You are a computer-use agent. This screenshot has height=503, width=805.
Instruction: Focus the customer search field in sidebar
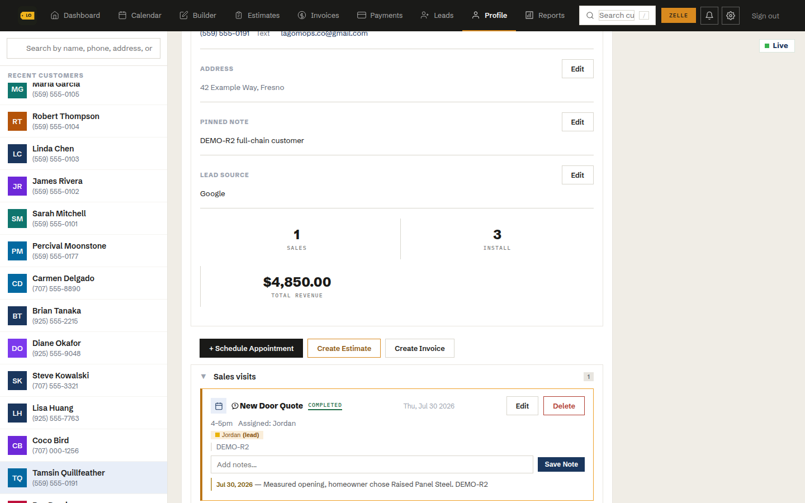[83, 48]
